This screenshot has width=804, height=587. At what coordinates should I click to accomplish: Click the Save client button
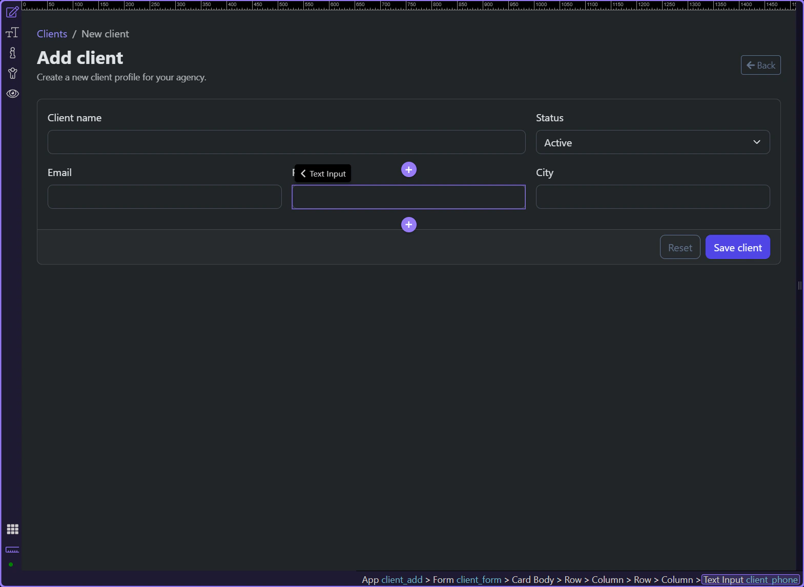pos(737,247)
